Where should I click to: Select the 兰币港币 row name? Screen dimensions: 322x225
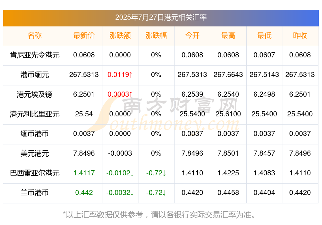pos(34,193)
